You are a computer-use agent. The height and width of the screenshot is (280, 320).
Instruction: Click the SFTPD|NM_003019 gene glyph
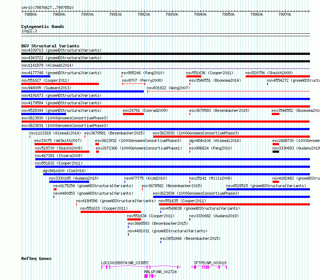click(x=209, y=267)
